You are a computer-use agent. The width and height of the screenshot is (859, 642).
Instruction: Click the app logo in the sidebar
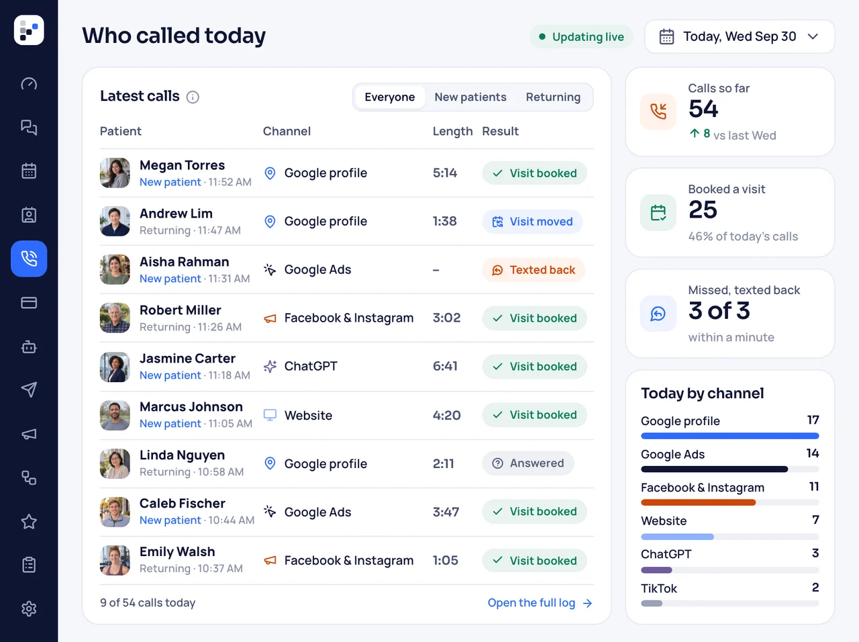tap(29, 30)
